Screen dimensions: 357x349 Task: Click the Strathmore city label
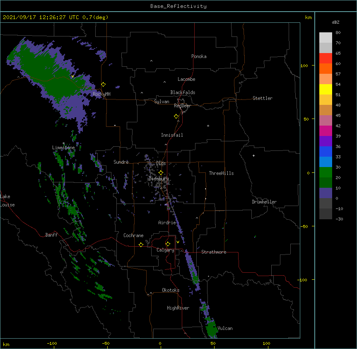[214, 252]
